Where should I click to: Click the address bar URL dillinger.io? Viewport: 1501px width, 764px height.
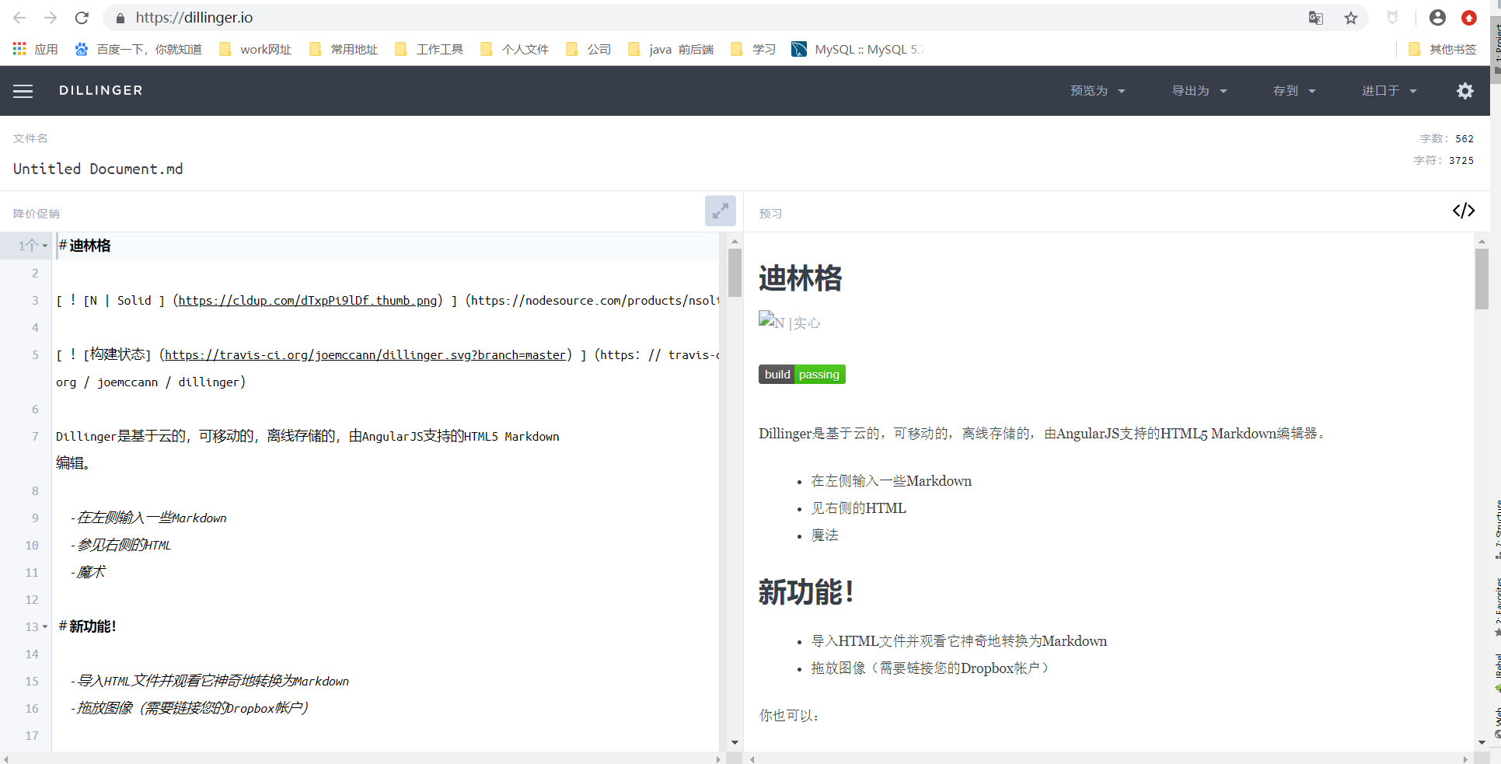pyautogui.click(x=194, y=18)
